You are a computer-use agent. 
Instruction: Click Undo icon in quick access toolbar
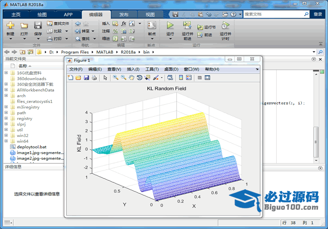point(209,14)
